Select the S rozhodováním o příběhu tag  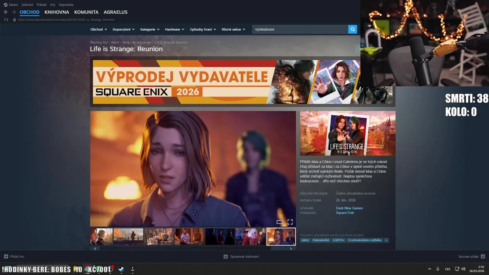click(365, 240)
